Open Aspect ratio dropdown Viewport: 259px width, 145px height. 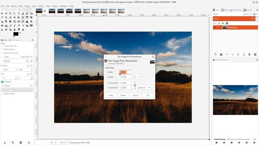(26, 57)
